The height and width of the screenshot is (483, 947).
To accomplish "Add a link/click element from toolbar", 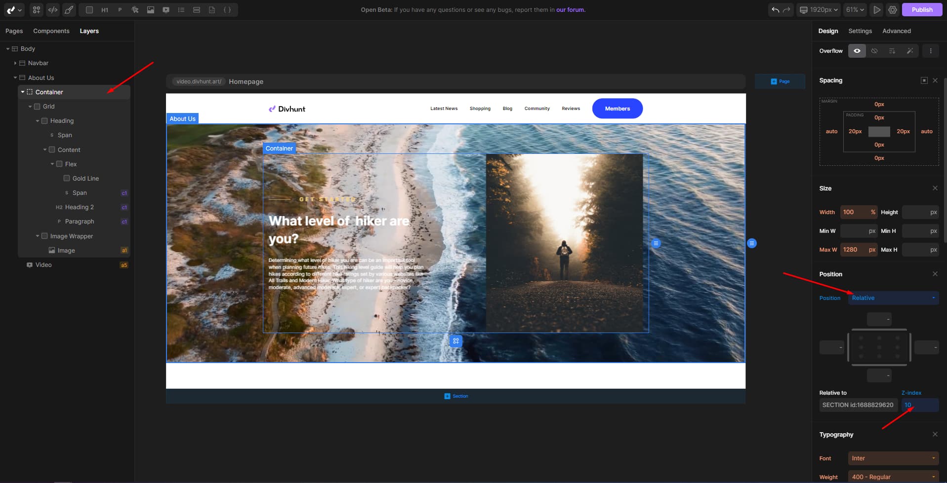I will 135,10.
